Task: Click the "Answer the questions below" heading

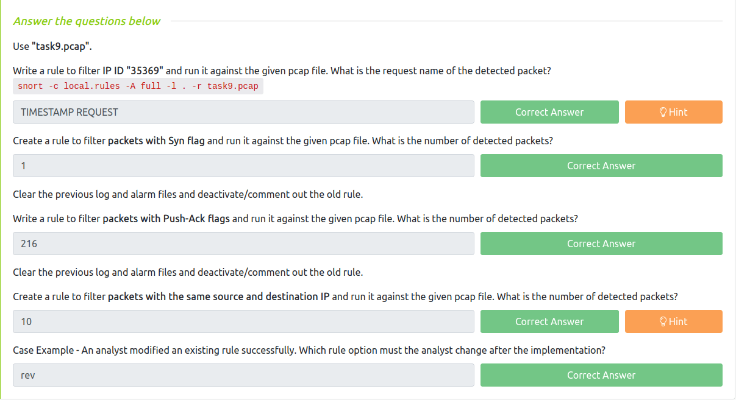Action: coord(87,21)
